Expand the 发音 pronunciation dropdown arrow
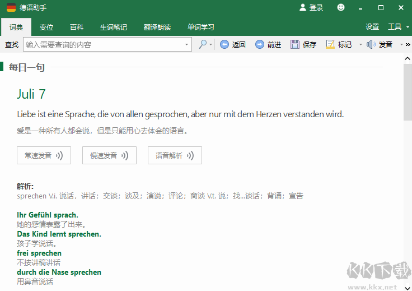Viewport: 412px width, 291px height. 401,44
